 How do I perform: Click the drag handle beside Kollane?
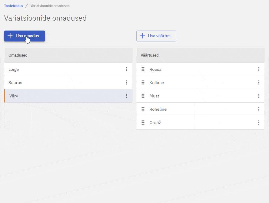(143, 83)
